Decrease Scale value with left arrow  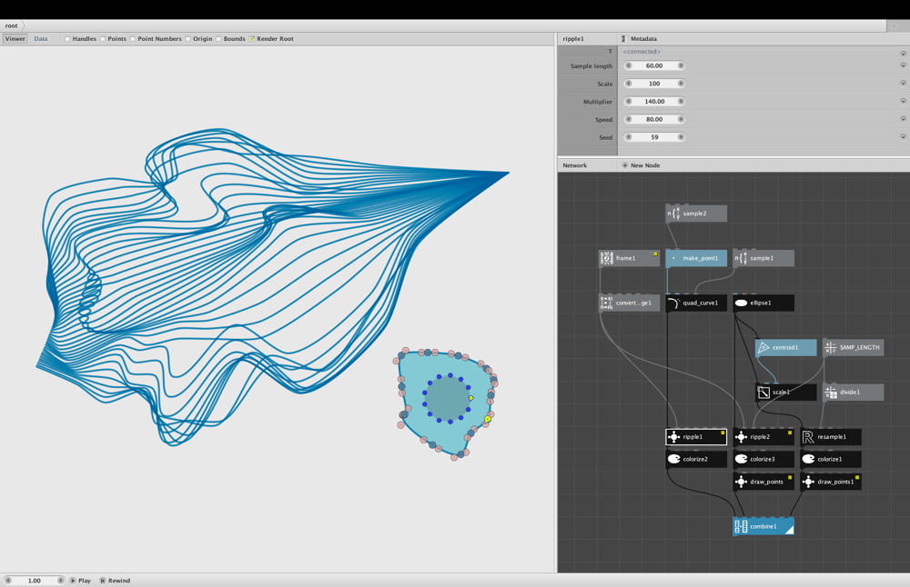click(x=628, y=84)
